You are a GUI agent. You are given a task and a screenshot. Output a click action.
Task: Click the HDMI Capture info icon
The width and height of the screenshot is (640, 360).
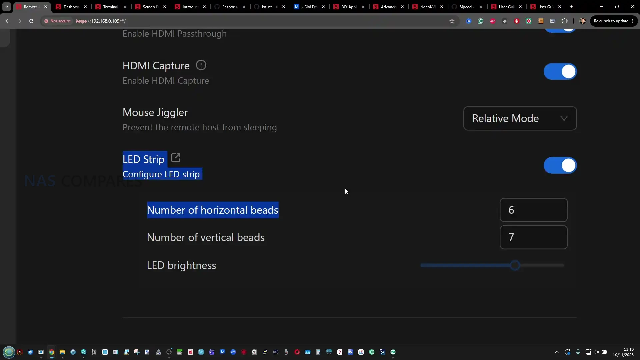[x=201, y=65]
